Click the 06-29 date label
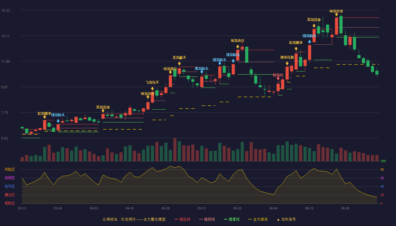The width and height of the screenshot is (396, 226). (345, 208)
